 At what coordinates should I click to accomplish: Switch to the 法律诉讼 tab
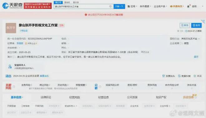[x=46, y=97]
